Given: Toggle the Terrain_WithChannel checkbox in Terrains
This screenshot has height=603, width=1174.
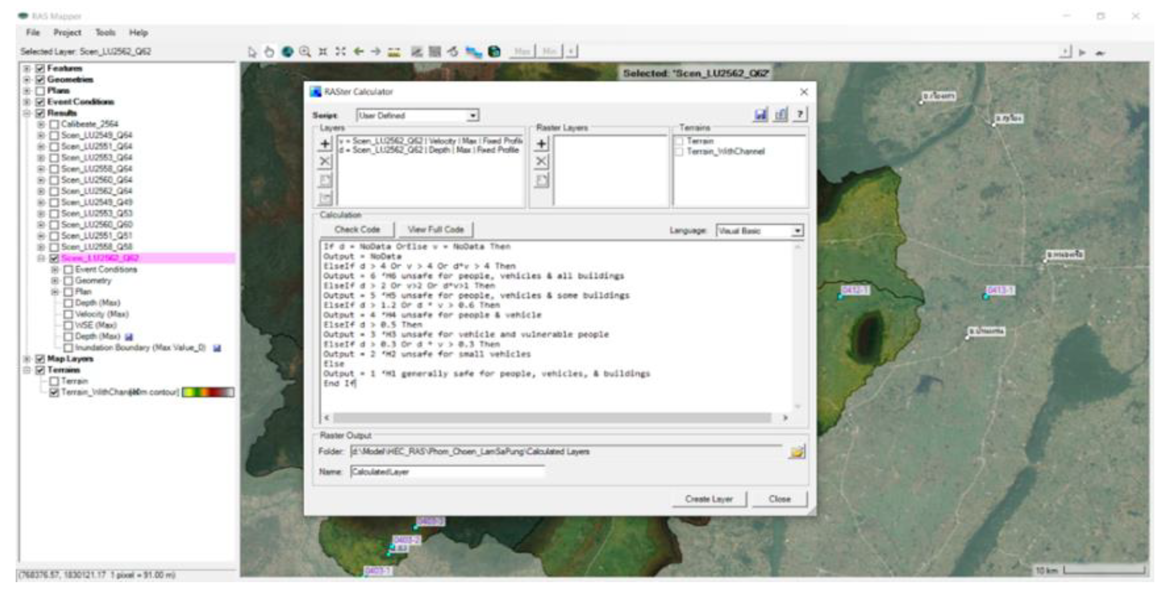Looking at the screenshot, I should [679, 152].
